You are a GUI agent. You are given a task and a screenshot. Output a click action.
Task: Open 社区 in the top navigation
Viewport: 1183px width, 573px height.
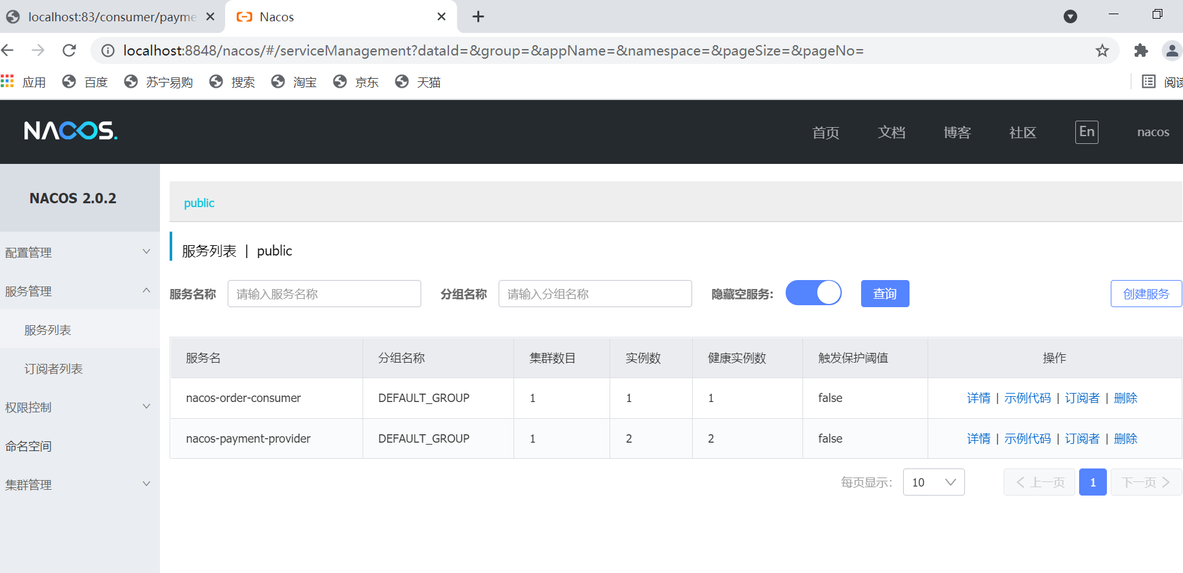pos(1023,132)
